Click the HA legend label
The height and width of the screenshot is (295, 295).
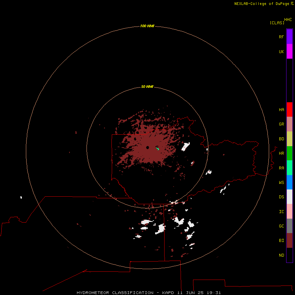pyautogui.click(x=281, y=110)
